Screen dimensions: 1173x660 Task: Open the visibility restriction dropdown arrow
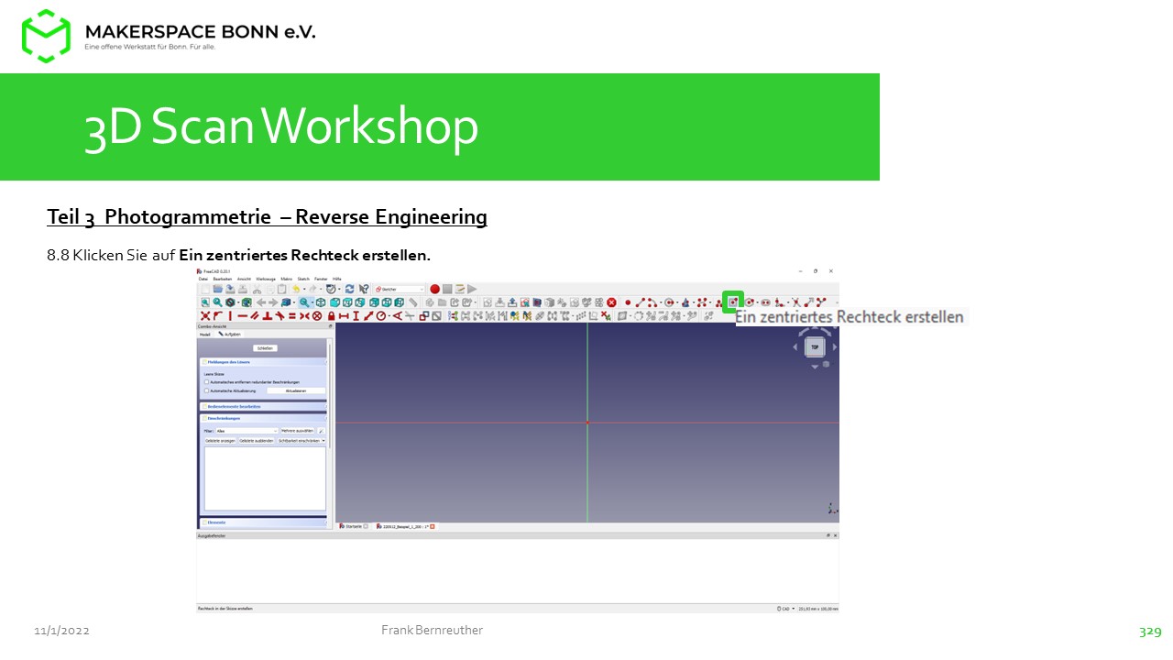(x=323, y=441)
